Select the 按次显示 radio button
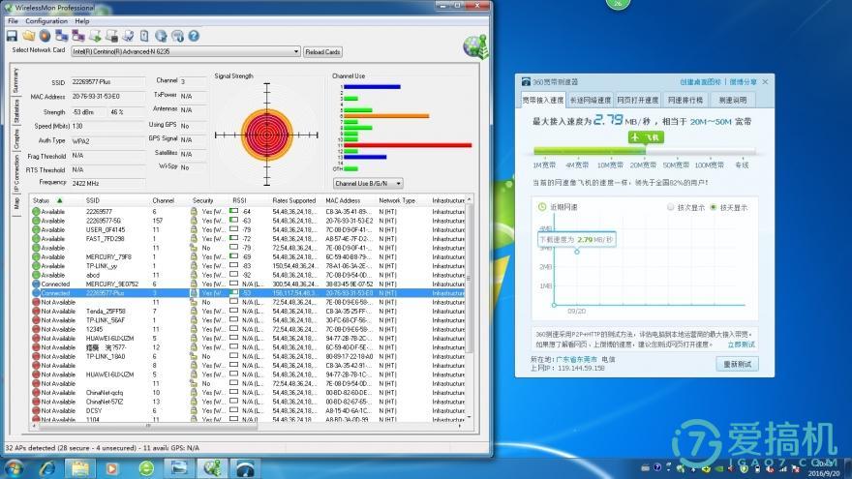The image size is (852, 479). 671,207
